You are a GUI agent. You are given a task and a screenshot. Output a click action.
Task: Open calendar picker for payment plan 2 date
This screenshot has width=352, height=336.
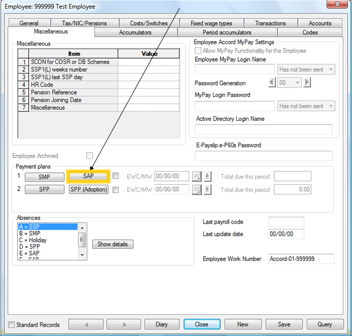click(197, 190)
